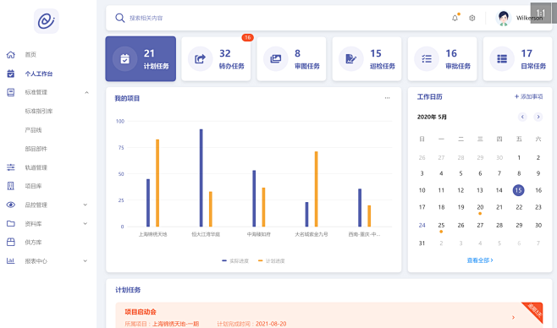Click 中海臻如府 orange planned bar
This screenshot has width=557, height=328.
263,207
